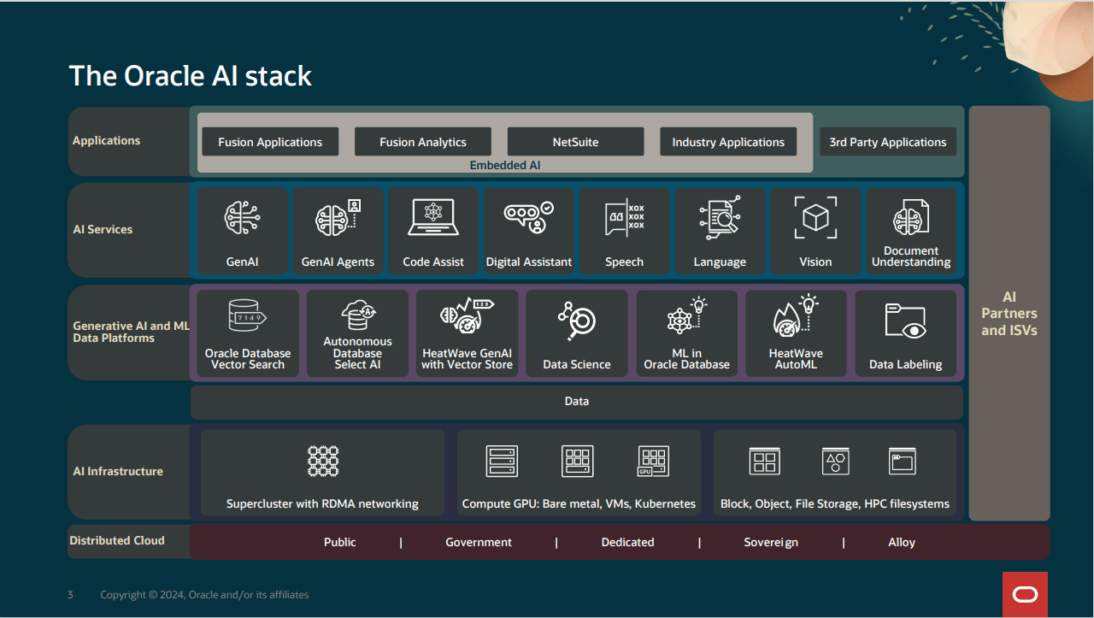Select the Fusion Analytics box
1094x618 pixels.
(x=423, y=142)
